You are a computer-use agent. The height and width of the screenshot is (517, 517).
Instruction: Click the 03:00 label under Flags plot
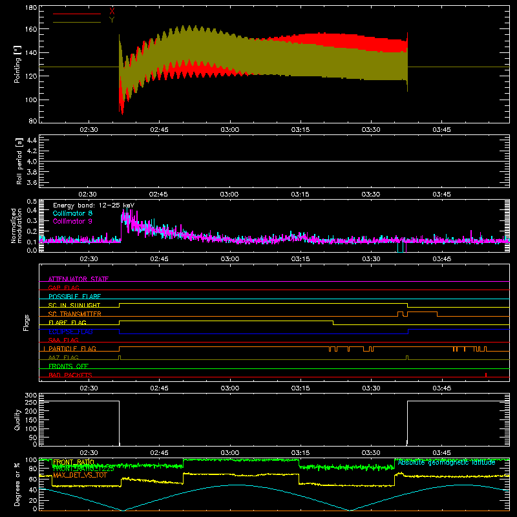[230, 388]
